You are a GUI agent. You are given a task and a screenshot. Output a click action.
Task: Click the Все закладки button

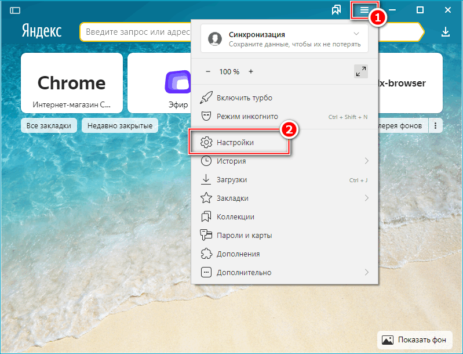(x=49, y=125)
